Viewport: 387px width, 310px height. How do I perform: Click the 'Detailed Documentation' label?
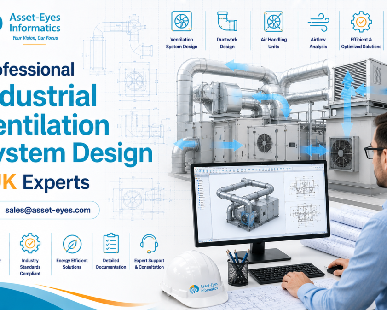(x=111, y=264)
